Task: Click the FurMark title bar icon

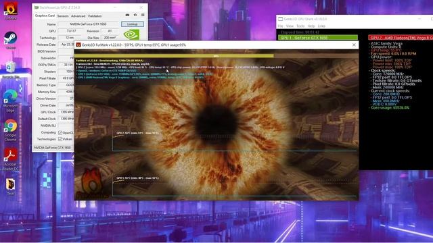Action: [78, 45]
